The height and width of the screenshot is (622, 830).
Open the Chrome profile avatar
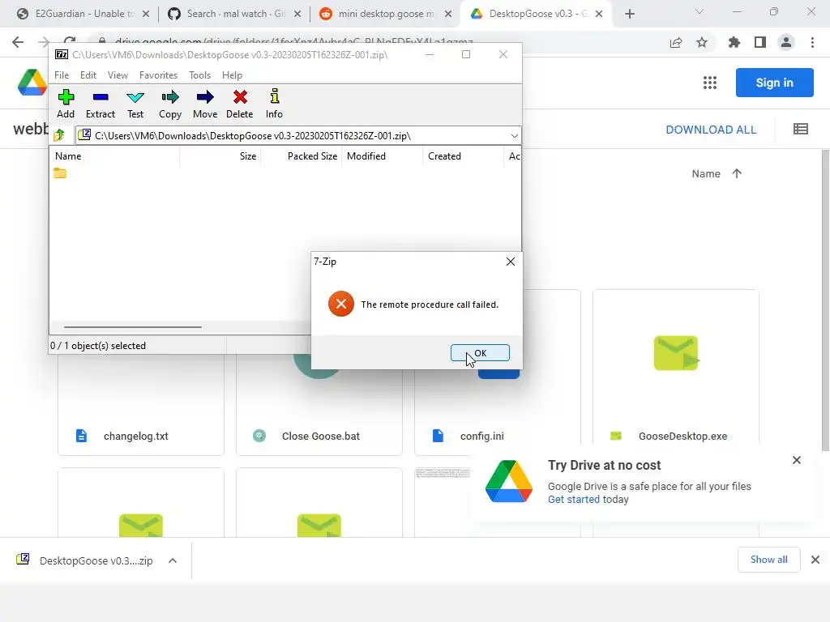click(786, 42)
